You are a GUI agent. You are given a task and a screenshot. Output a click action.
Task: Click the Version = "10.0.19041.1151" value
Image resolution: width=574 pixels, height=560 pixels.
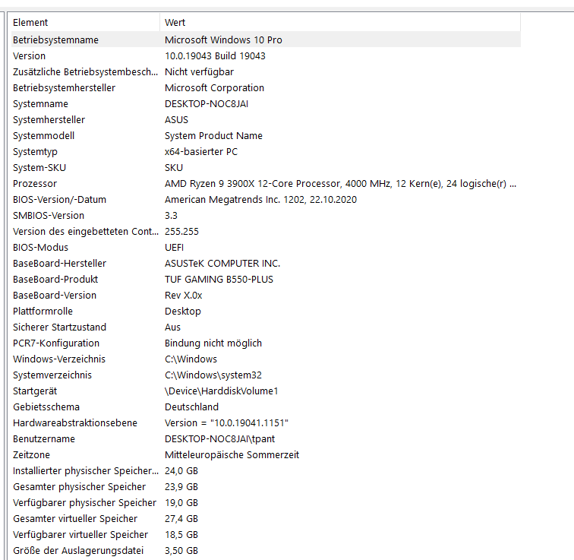pos(226,423)
